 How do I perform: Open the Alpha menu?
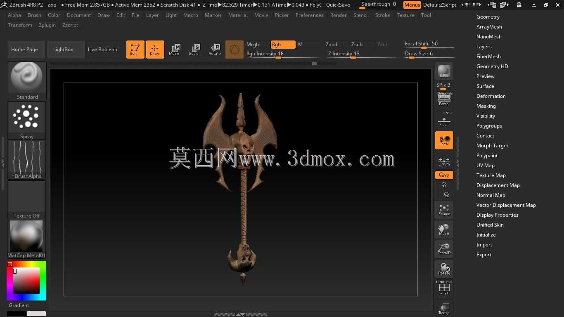pyautogui.click(x=14, y=15)
